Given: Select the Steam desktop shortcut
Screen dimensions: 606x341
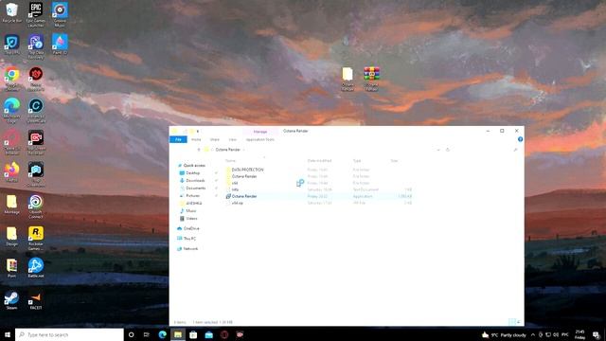Looking at the screenshot, I should (x=11, y=300).
